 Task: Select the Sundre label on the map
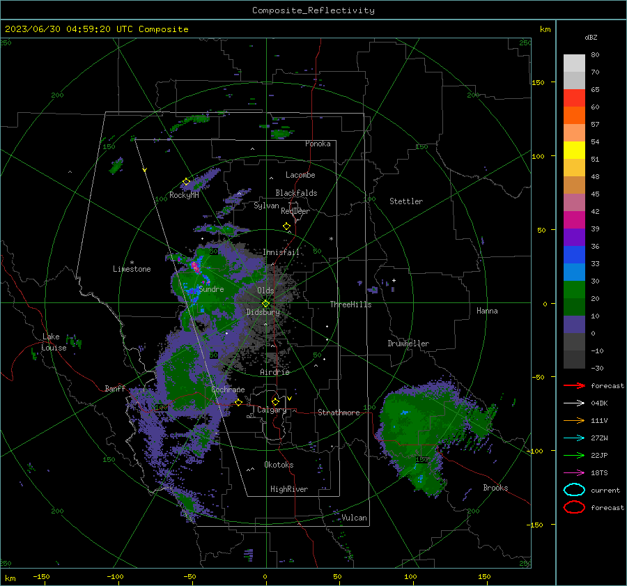pyautogui.click(x=211, y=289)
